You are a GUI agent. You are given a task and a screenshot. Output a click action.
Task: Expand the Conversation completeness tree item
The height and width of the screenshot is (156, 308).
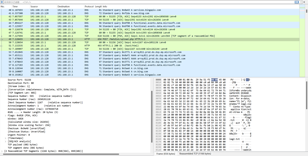point(5,89)
